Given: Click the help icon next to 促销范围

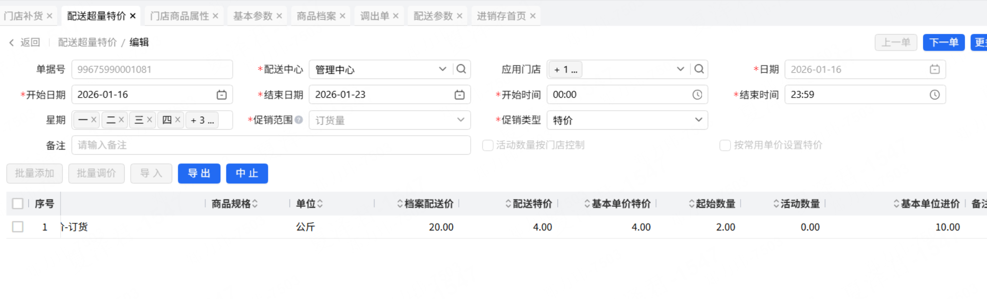Looking at the screenshot, I should [299, 120].
